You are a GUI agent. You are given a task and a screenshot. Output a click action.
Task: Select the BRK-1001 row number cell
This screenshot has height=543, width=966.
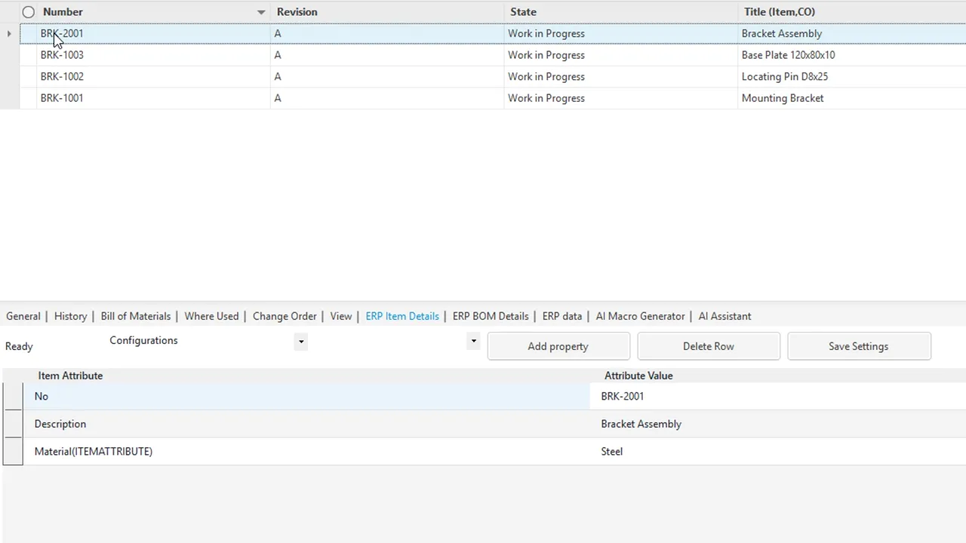click(153, 98)
